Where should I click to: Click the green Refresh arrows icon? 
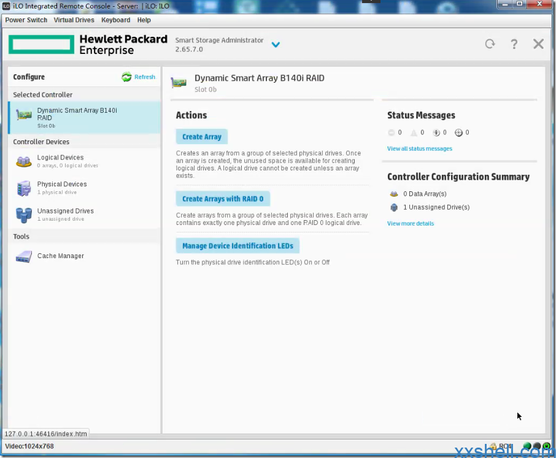[126, 77]
